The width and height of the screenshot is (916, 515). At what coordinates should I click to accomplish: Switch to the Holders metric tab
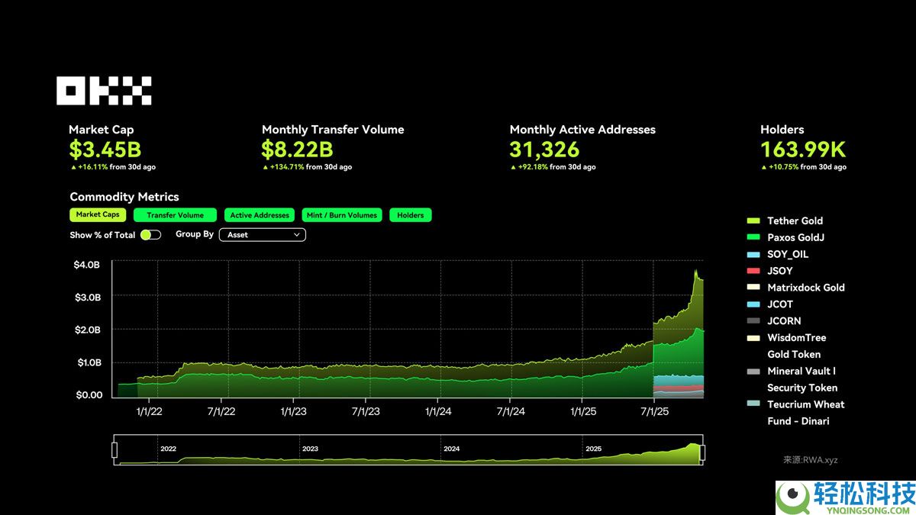click(x=410, y=215)
